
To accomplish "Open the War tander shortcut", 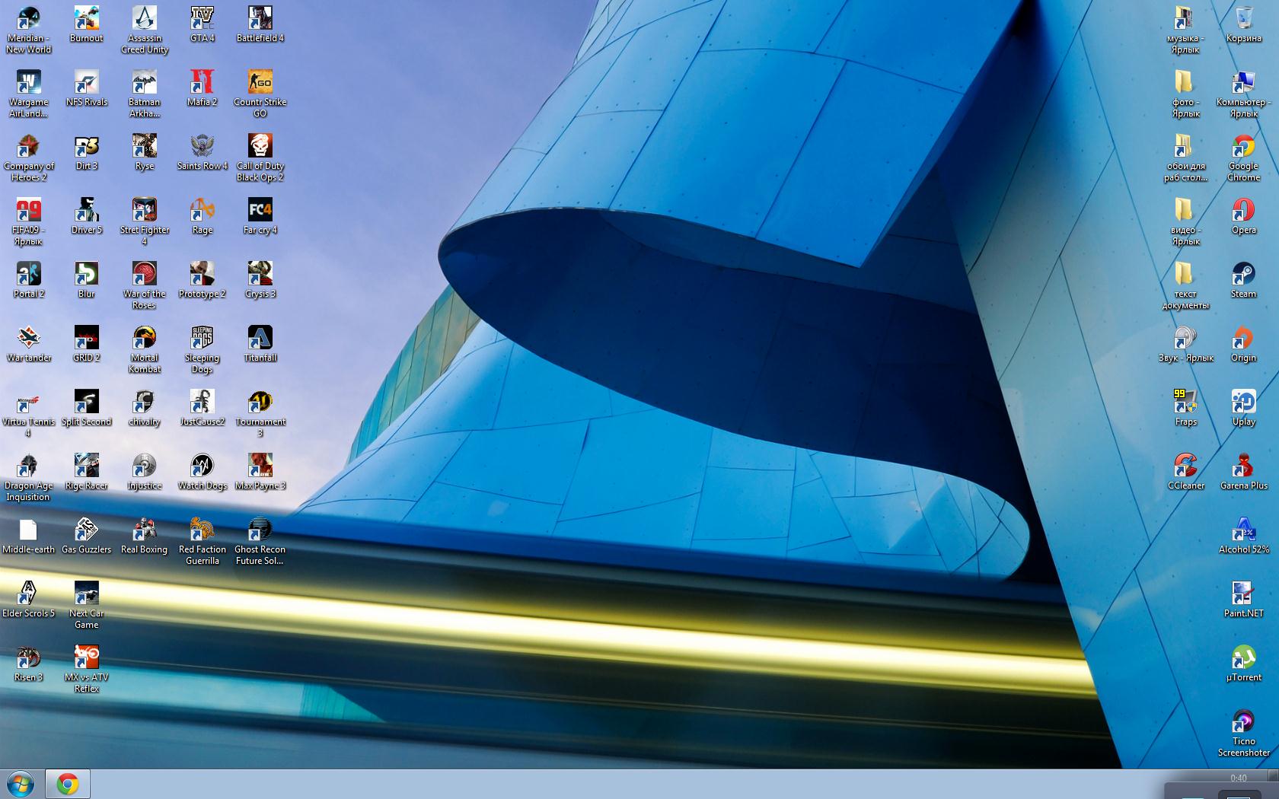I will pyautogui.click(x=28, y=344).
